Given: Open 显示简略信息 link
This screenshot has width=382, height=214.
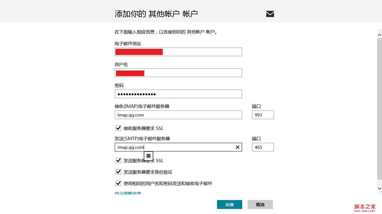Looking at the screenshot, I should tap(128, 193).
